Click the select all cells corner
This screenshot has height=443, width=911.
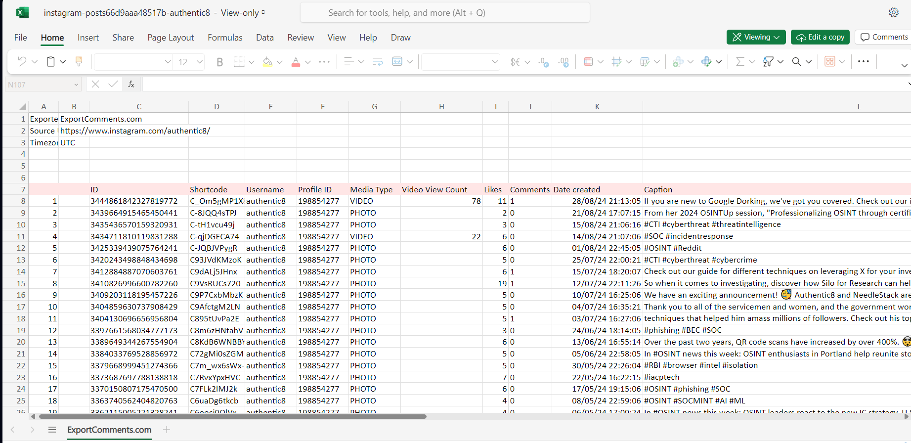22,106
